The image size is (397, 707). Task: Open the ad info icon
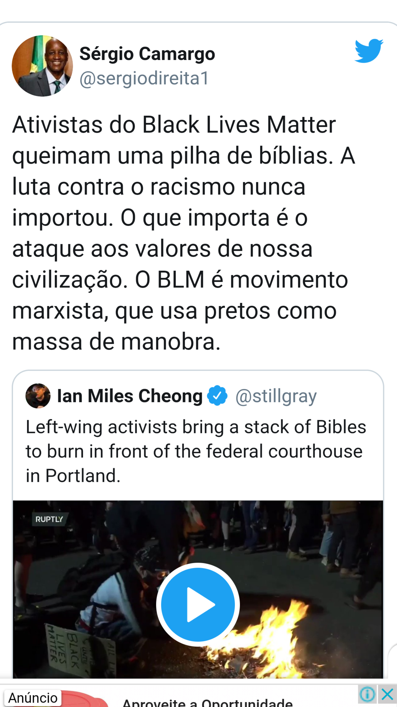coord(367,694)
